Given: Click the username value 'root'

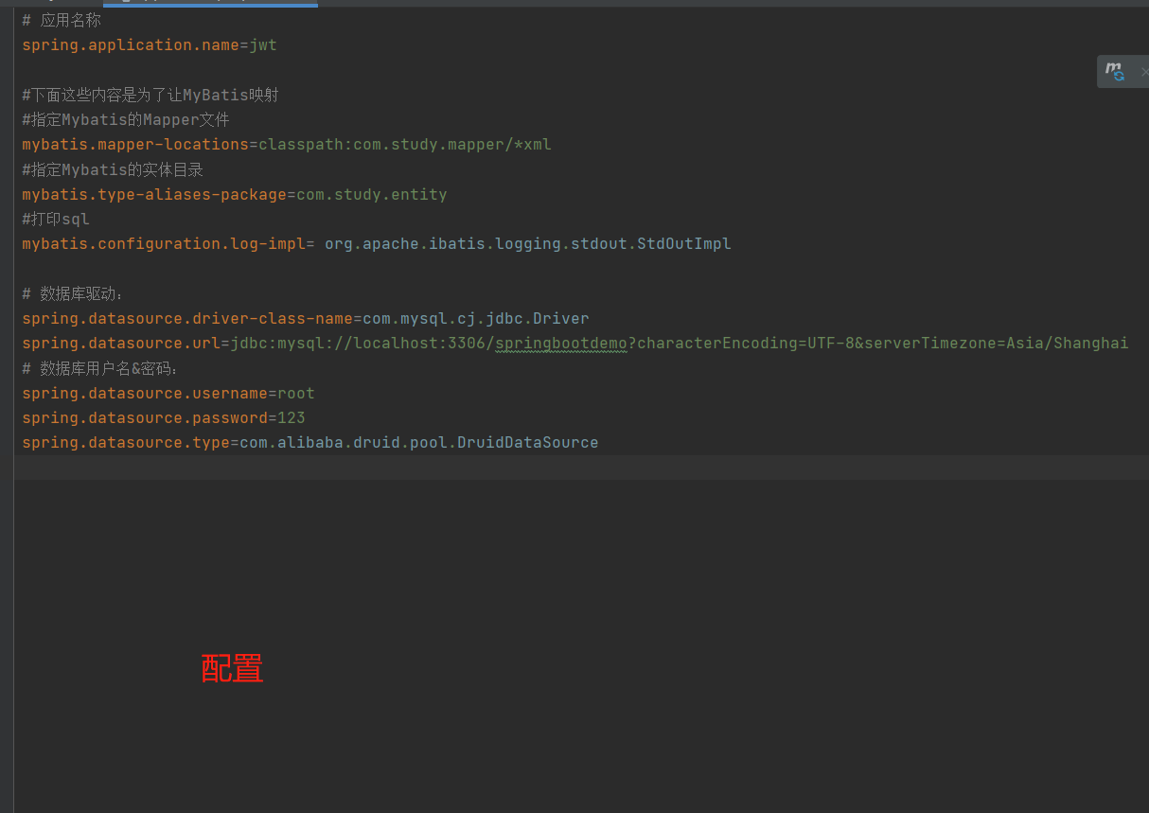Looking at the screenshot, I should point(296,393).
